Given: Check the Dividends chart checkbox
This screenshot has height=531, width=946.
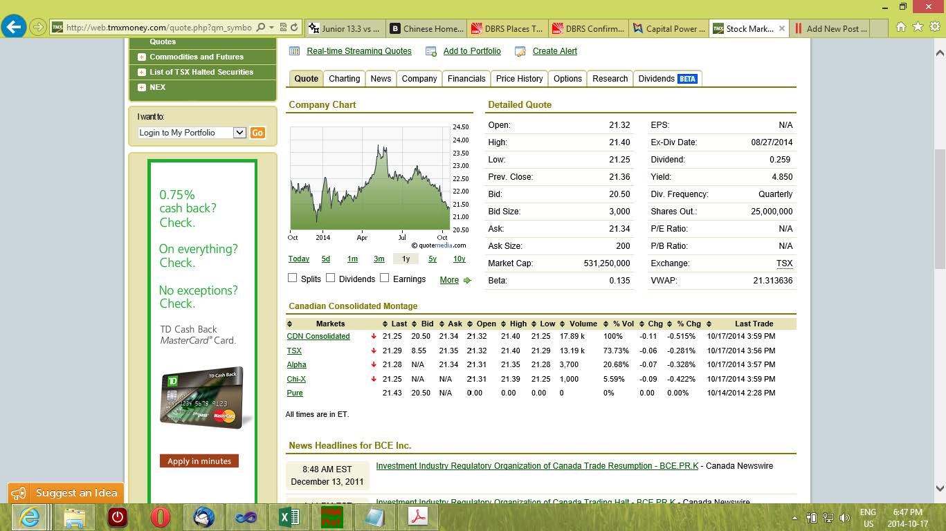Looking at the screenshot, I should [x=331, y=278].
